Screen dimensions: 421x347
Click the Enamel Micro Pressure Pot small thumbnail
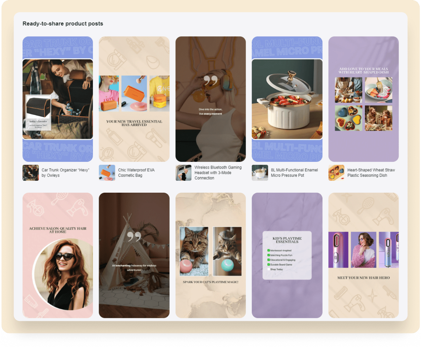[x=260, y=173]
